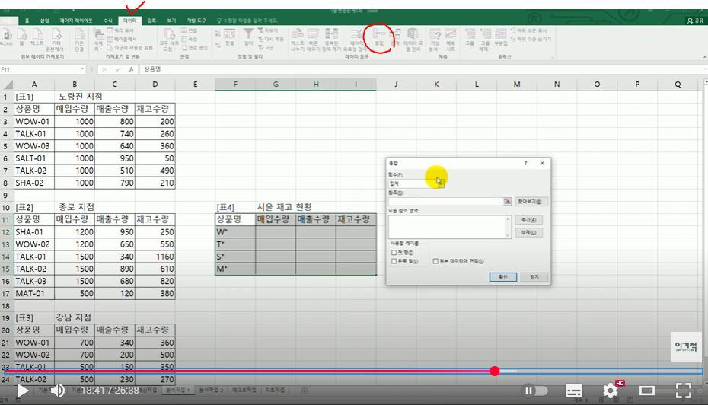
Task: Open the Name Box dropdown arrow
Action: 82,69
